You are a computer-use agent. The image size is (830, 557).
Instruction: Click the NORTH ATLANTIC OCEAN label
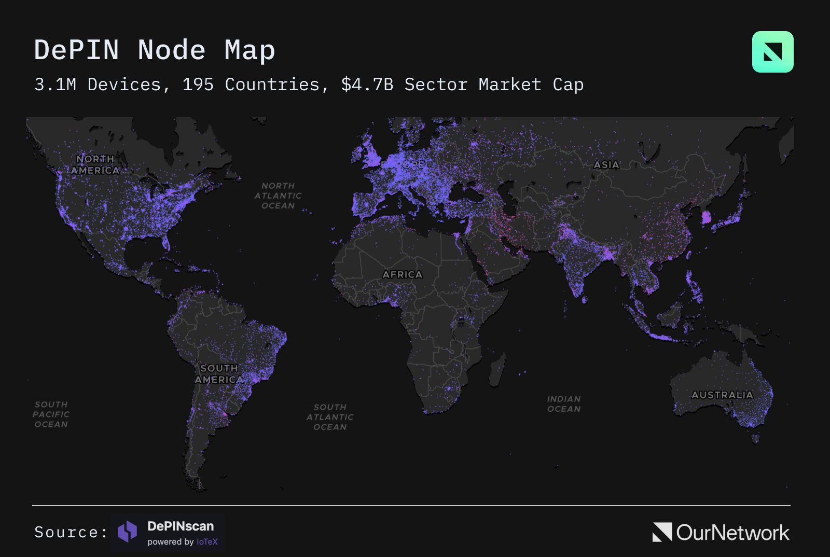coord(278,196)
